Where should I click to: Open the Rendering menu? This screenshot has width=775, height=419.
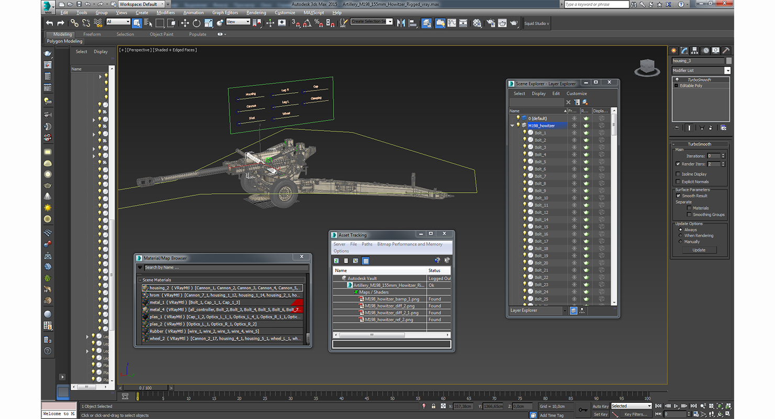256,13
